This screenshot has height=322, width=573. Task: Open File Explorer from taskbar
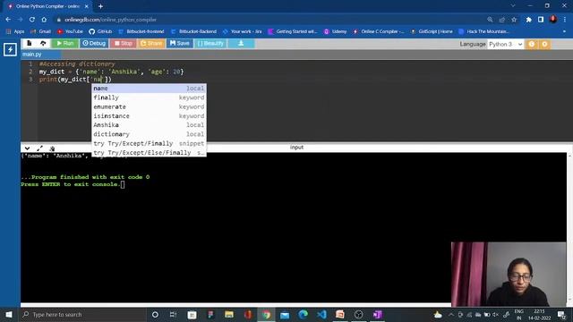coord(229,314)
